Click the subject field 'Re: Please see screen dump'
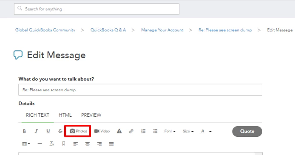The width and height of the screenshot is (295, 155). tap(140, 90)
